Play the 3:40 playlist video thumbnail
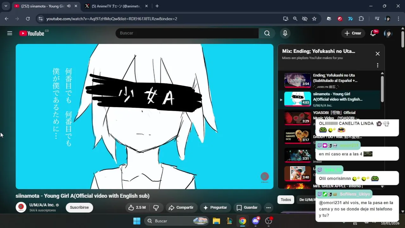The width and height of the screenshot is (405, 228). 297,174
